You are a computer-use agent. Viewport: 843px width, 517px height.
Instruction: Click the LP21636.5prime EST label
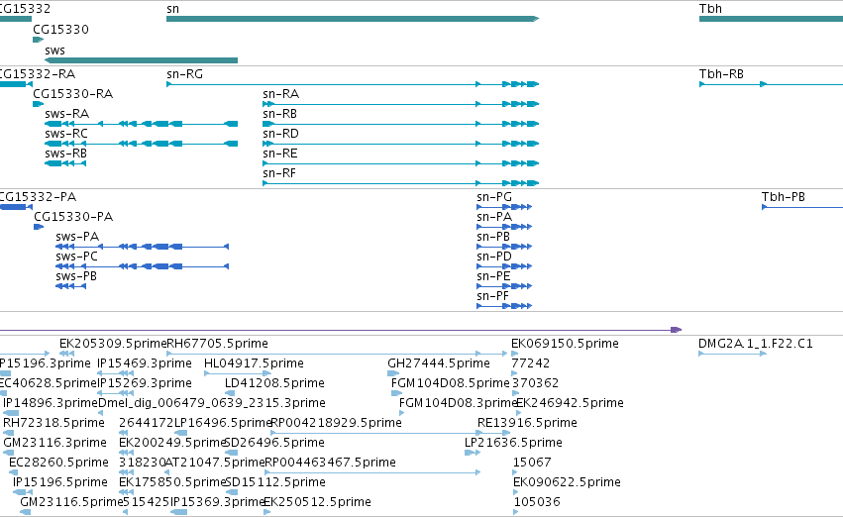[513, 443]
